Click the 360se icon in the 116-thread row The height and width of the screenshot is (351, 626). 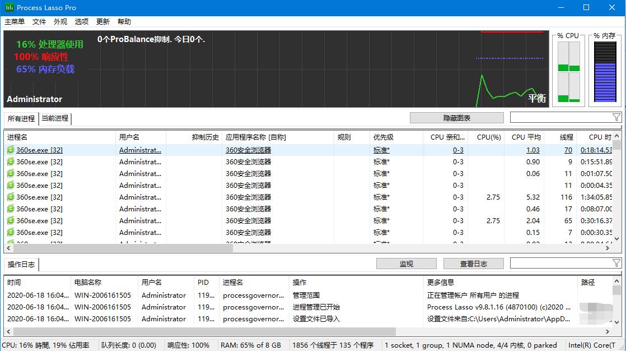(x=11, y=197)
